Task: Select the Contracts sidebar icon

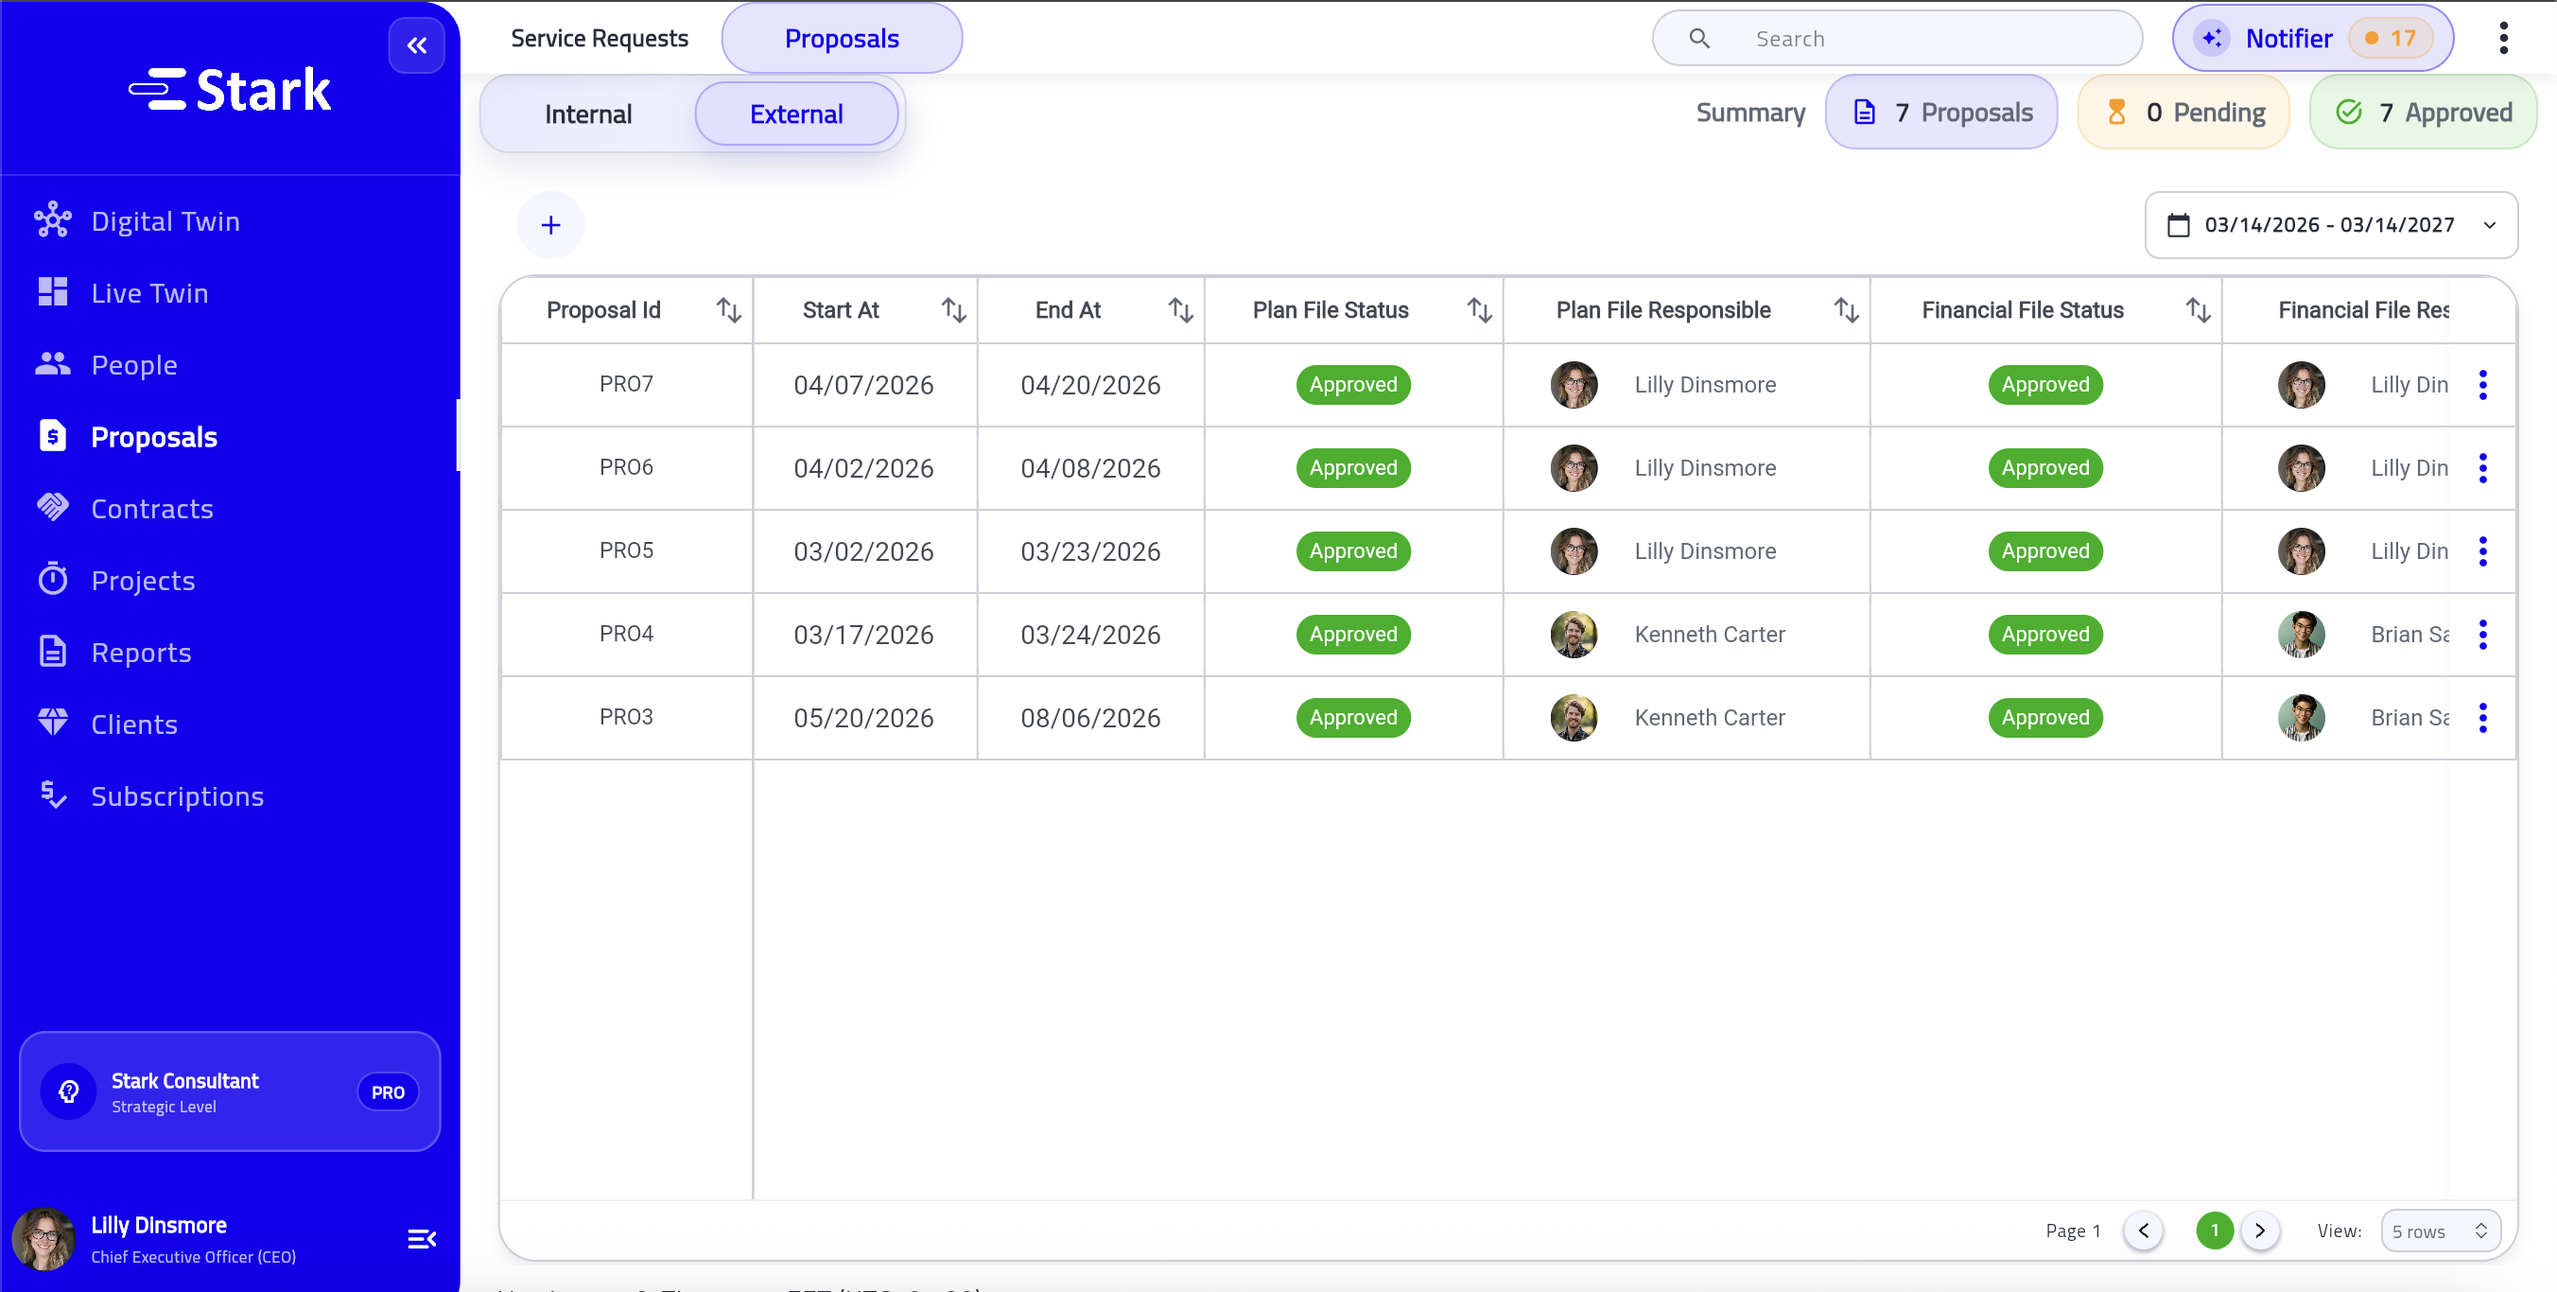Action: click(x=52, y=508)
